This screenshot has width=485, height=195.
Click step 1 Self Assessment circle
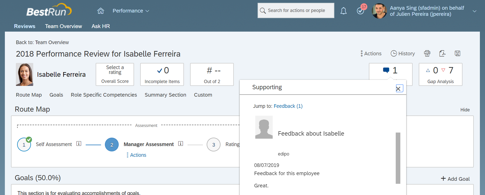click(24, 145)
